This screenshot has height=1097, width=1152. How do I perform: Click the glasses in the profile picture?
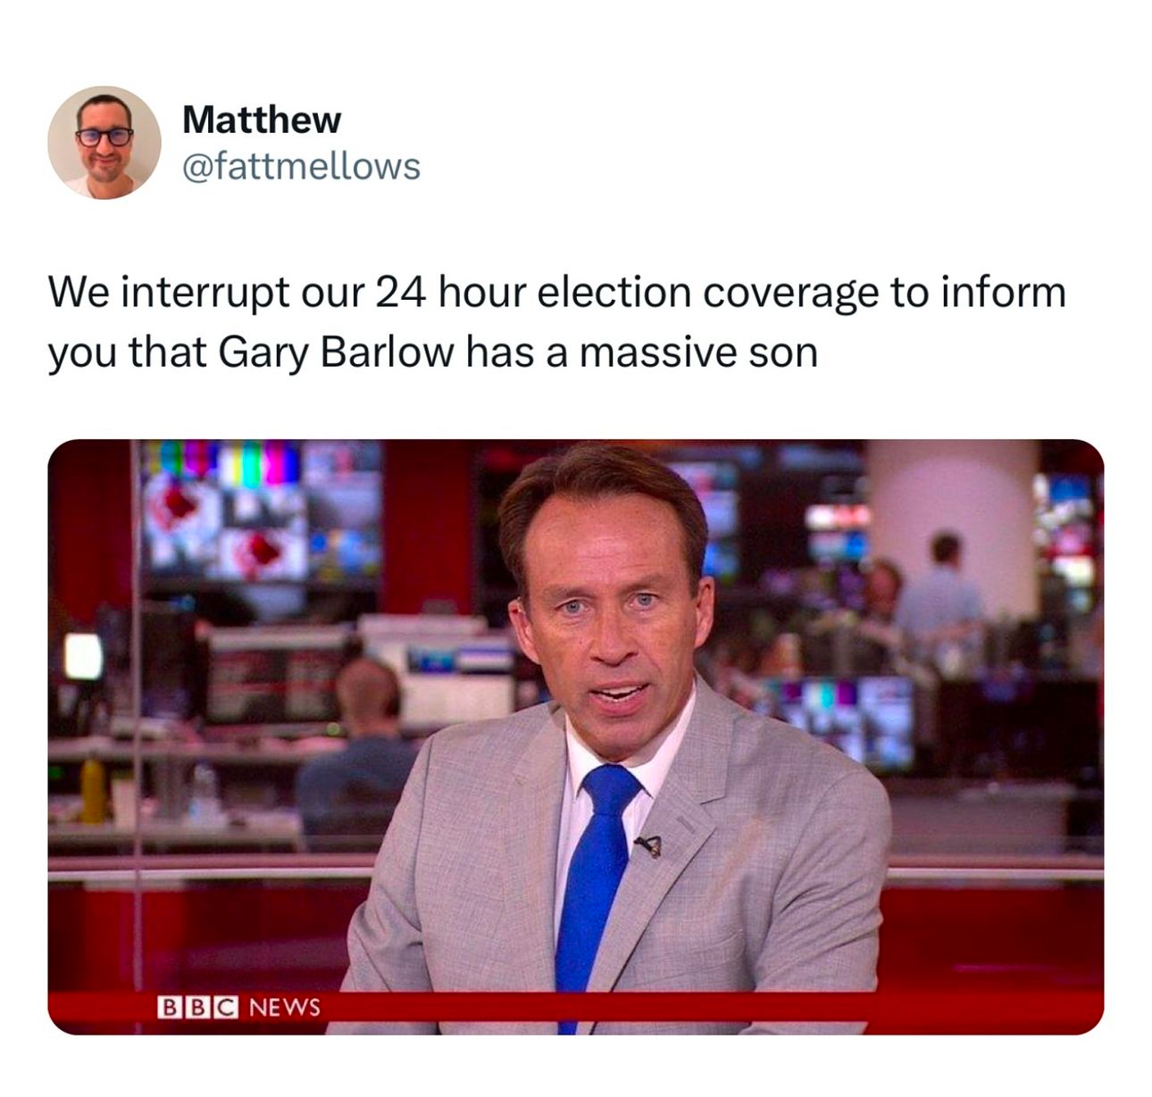pyautogui.click(x=104, y=137)
